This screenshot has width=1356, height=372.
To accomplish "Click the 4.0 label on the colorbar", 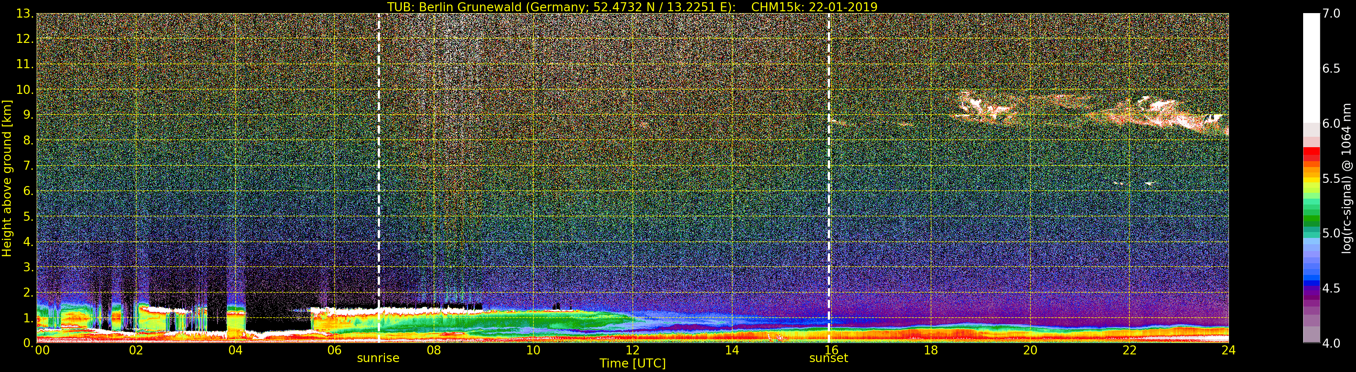I will (1331, 343).
